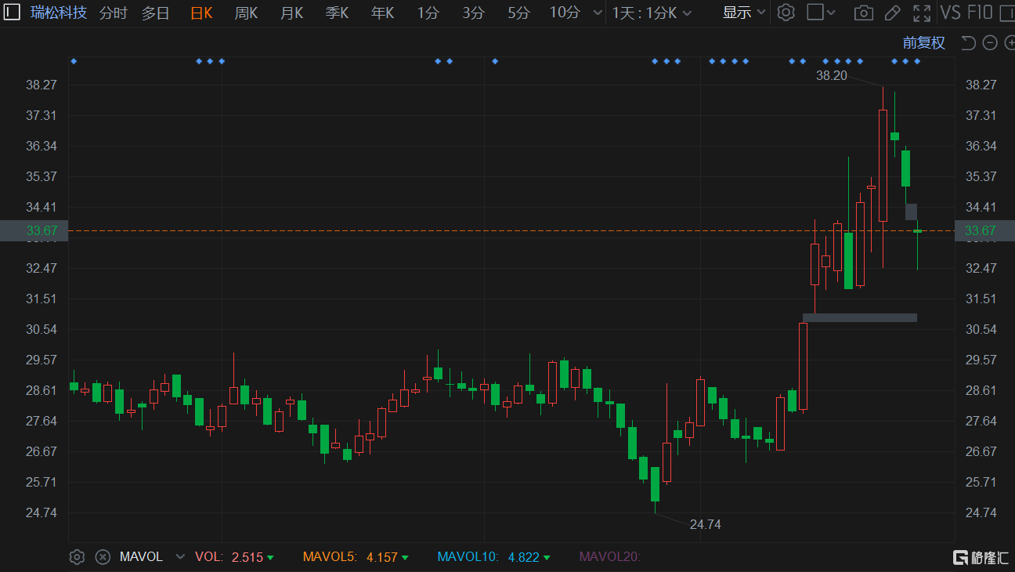
Task: Switch to 周K weekly tab
Action: pos(246,13)
